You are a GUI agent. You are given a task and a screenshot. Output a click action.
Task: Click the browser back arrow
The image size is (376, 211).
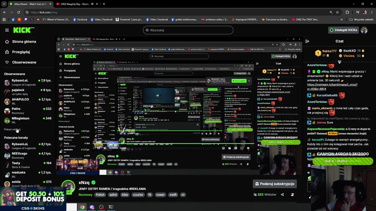click(4, 12)
